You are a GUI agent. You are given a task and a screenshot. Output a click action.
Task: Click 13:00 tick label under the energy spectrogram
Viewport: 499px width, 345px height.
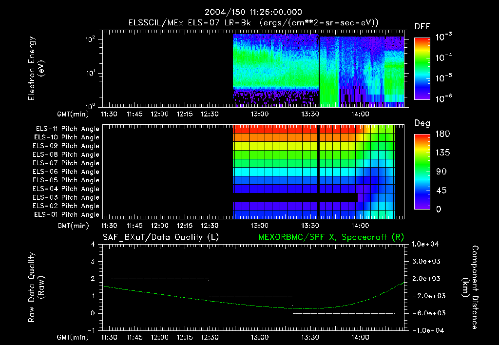click(x=260, y=114)
